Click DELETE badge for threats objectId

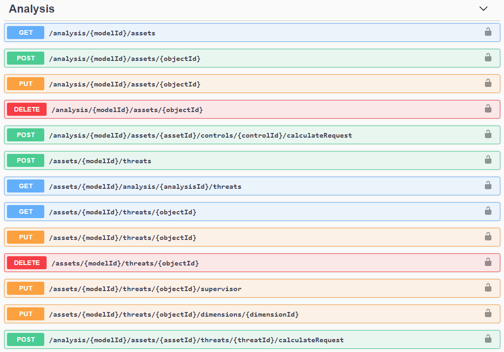click(27, 263)
